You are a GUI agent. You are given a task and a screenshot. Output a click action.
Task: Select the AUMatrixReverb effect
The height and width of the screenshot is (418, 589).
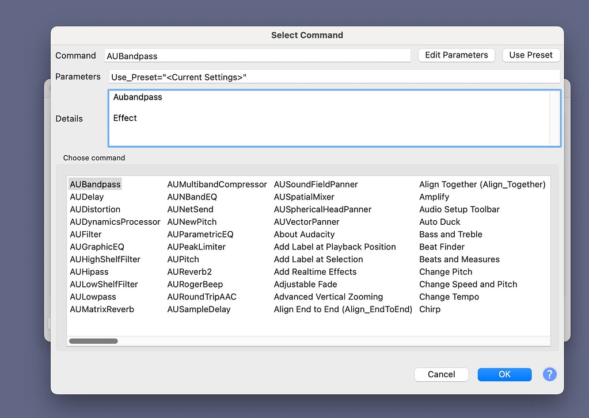(102, 309)
